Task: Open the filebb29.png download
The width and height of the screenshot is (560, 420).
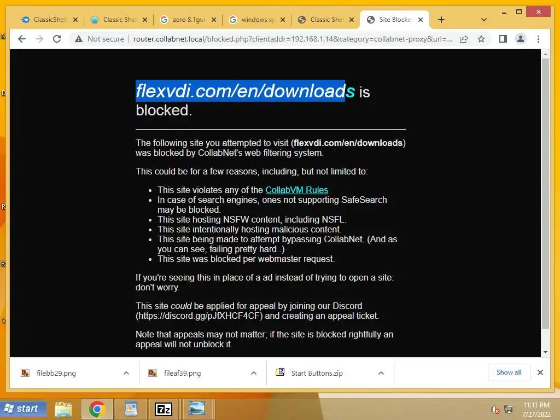Action: tap(56, 373)
